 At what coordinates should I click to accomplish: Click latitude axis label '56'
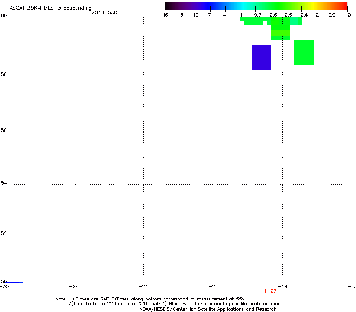point(4,130)
